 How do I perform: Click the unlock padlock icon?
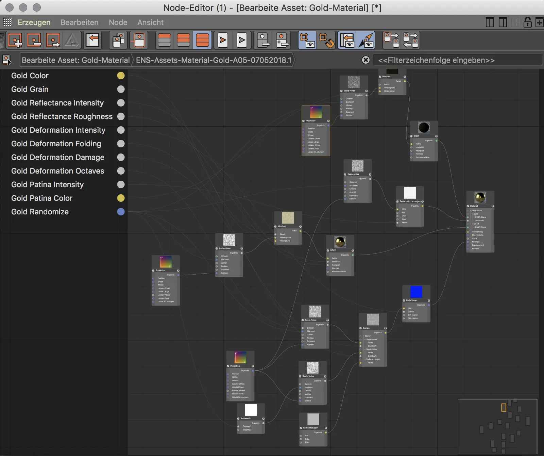[x=528, y=22]
